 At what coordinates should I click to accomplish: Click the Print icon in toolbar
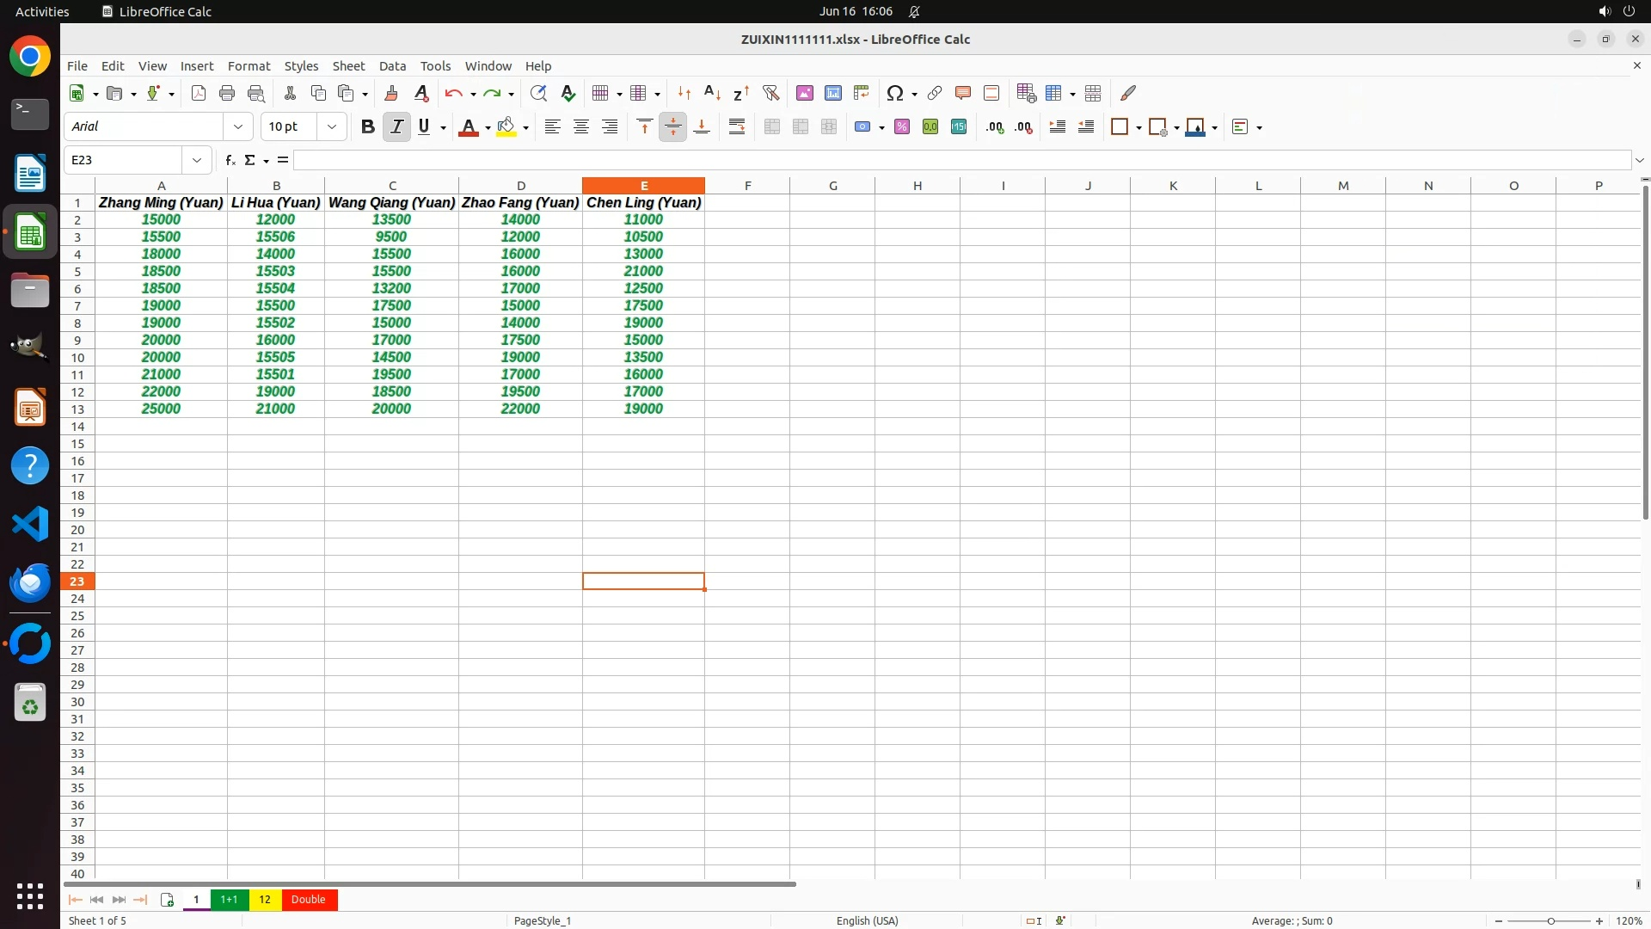pos(227,93)
